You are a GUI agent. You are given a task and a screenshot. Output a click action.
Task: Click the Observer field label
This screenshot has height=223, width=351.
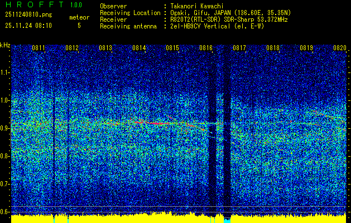113,6
